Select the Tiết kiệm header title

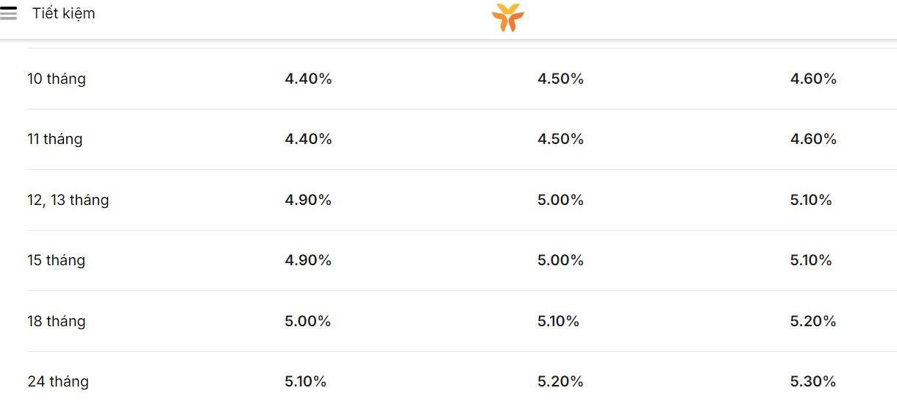[x=63, y=13]
